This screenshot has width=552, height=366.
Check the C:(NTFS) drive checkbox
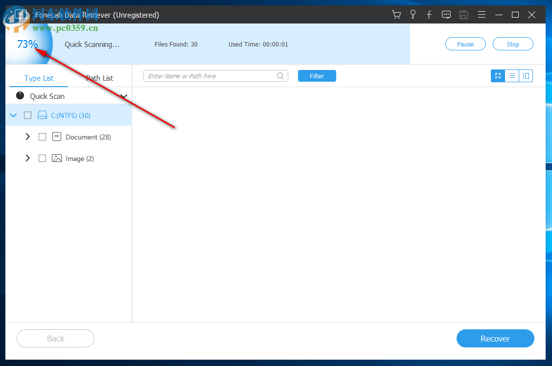(27, 115)
